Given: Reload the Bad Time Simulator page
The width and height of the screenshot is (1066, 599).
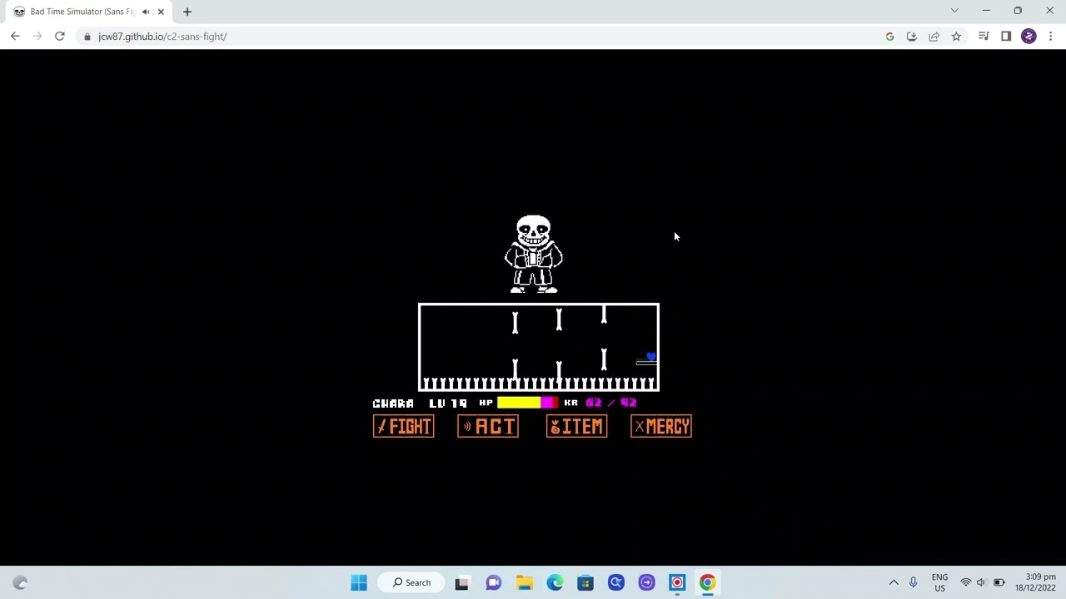Looking at the screenshot, I should (x=60, y=36).
